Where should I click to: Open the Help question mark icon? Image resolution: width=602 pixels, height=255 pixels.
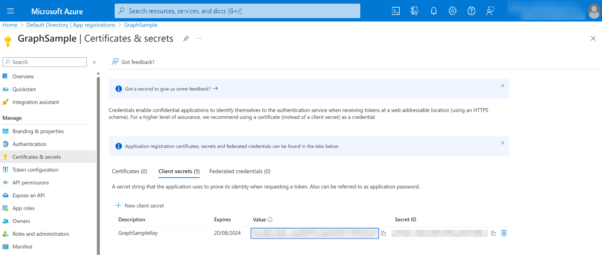click(x=471, y=11)
